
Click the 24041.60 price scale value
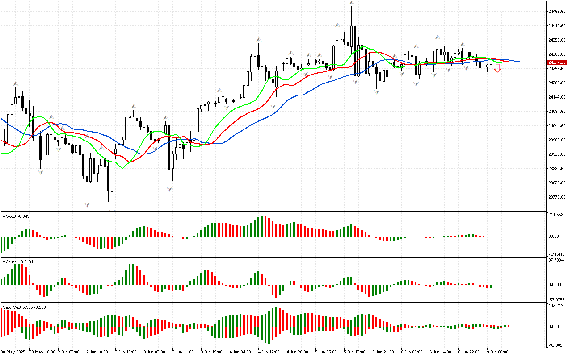(557, 126)
